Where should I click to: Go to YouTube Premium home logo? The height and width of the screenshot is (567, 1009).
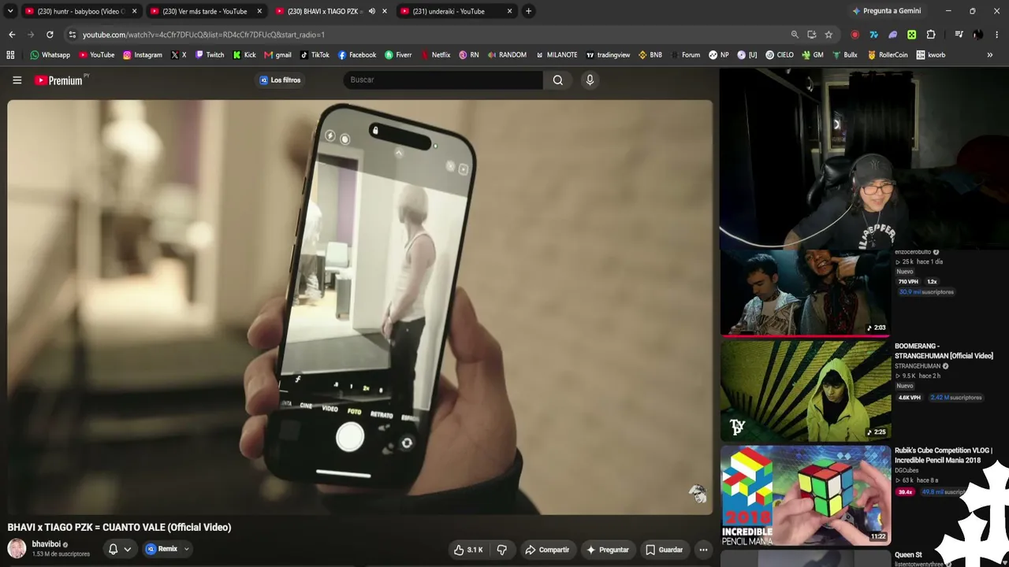tap(59, 80)
